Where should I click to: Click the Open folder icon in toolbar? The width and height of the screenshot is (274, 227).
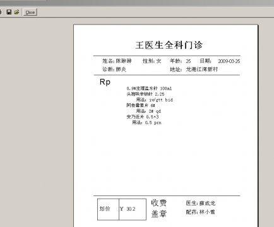(17, 12)
